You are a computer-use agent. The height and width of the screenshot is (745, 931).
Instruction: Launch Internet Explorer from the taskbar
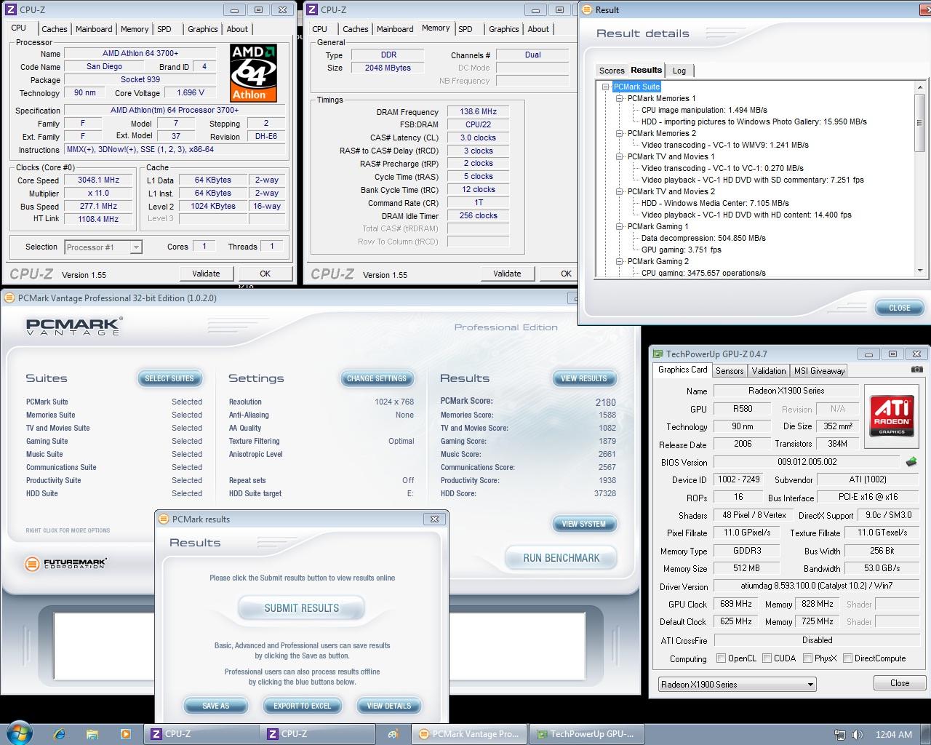point(60,734)
